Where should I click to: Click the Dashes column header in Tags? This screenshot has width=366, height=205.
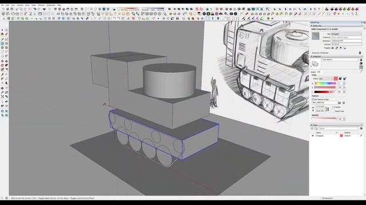(x=347, y=133)
